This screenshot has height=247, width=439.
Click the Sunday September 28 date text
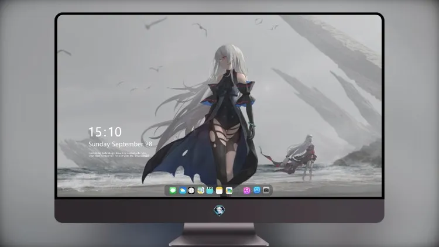(121, 144)
